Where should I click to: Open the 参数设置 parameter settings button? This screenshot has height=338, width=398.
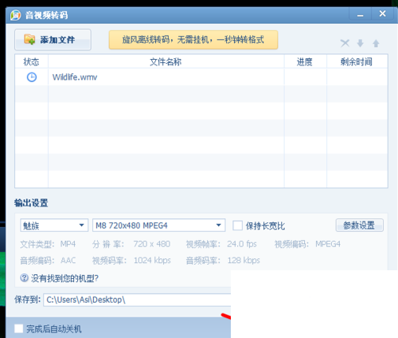click(360, 226)
